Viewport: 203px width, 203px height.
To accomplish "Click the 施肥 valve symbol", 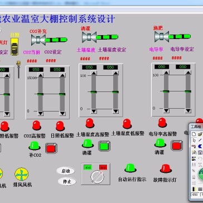I will point(162,36).
